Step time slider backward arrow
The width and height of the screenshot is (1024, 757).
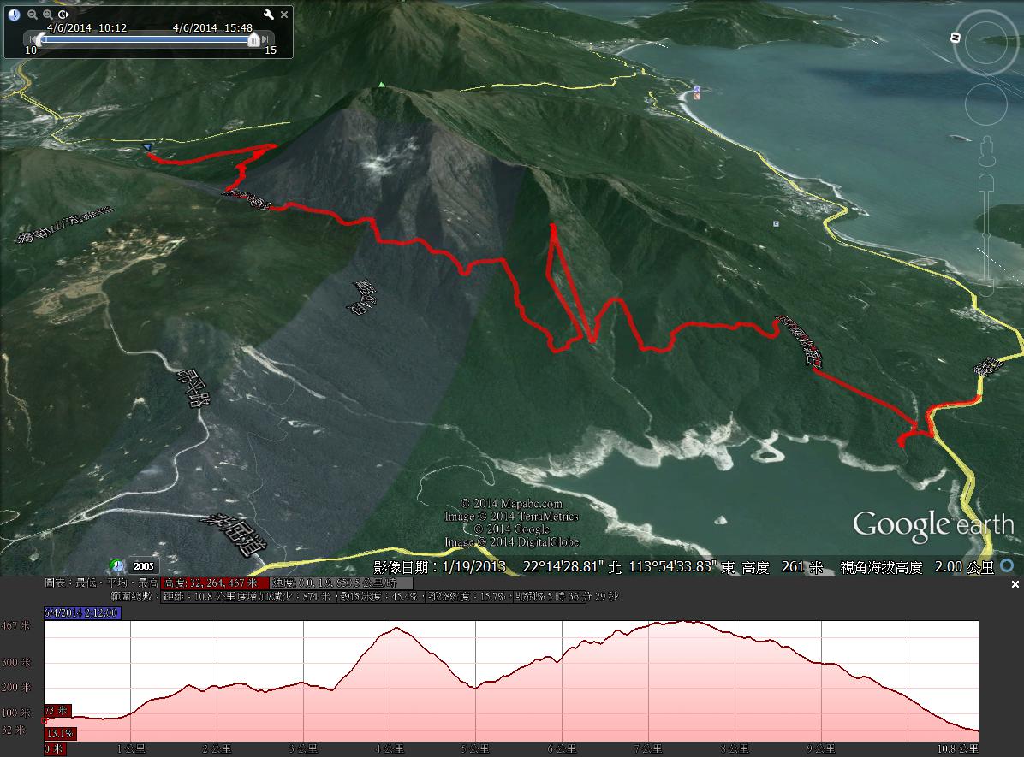[32, 40]
